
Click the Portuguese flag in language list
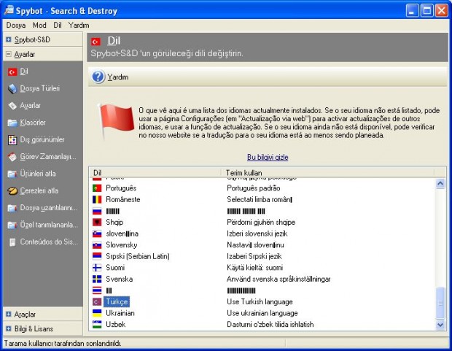pyautogui.click(x=97, y=188)
